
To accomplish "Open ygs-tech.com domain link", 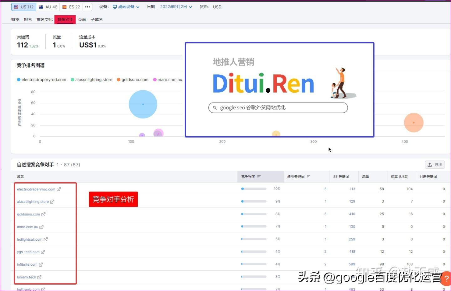I will 28,252.
